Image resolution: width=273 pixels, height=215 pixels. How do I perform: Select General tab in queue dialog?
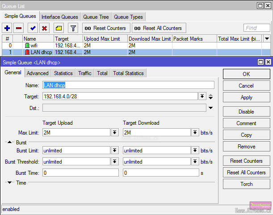(13, 72)
